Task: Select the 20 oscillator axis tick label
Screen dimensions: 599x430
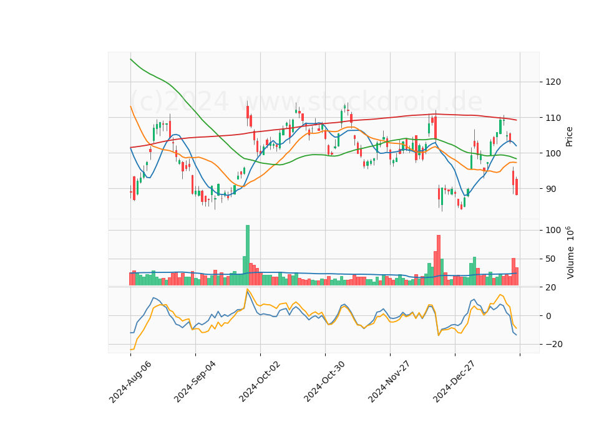Action: [x=550, y=287]
